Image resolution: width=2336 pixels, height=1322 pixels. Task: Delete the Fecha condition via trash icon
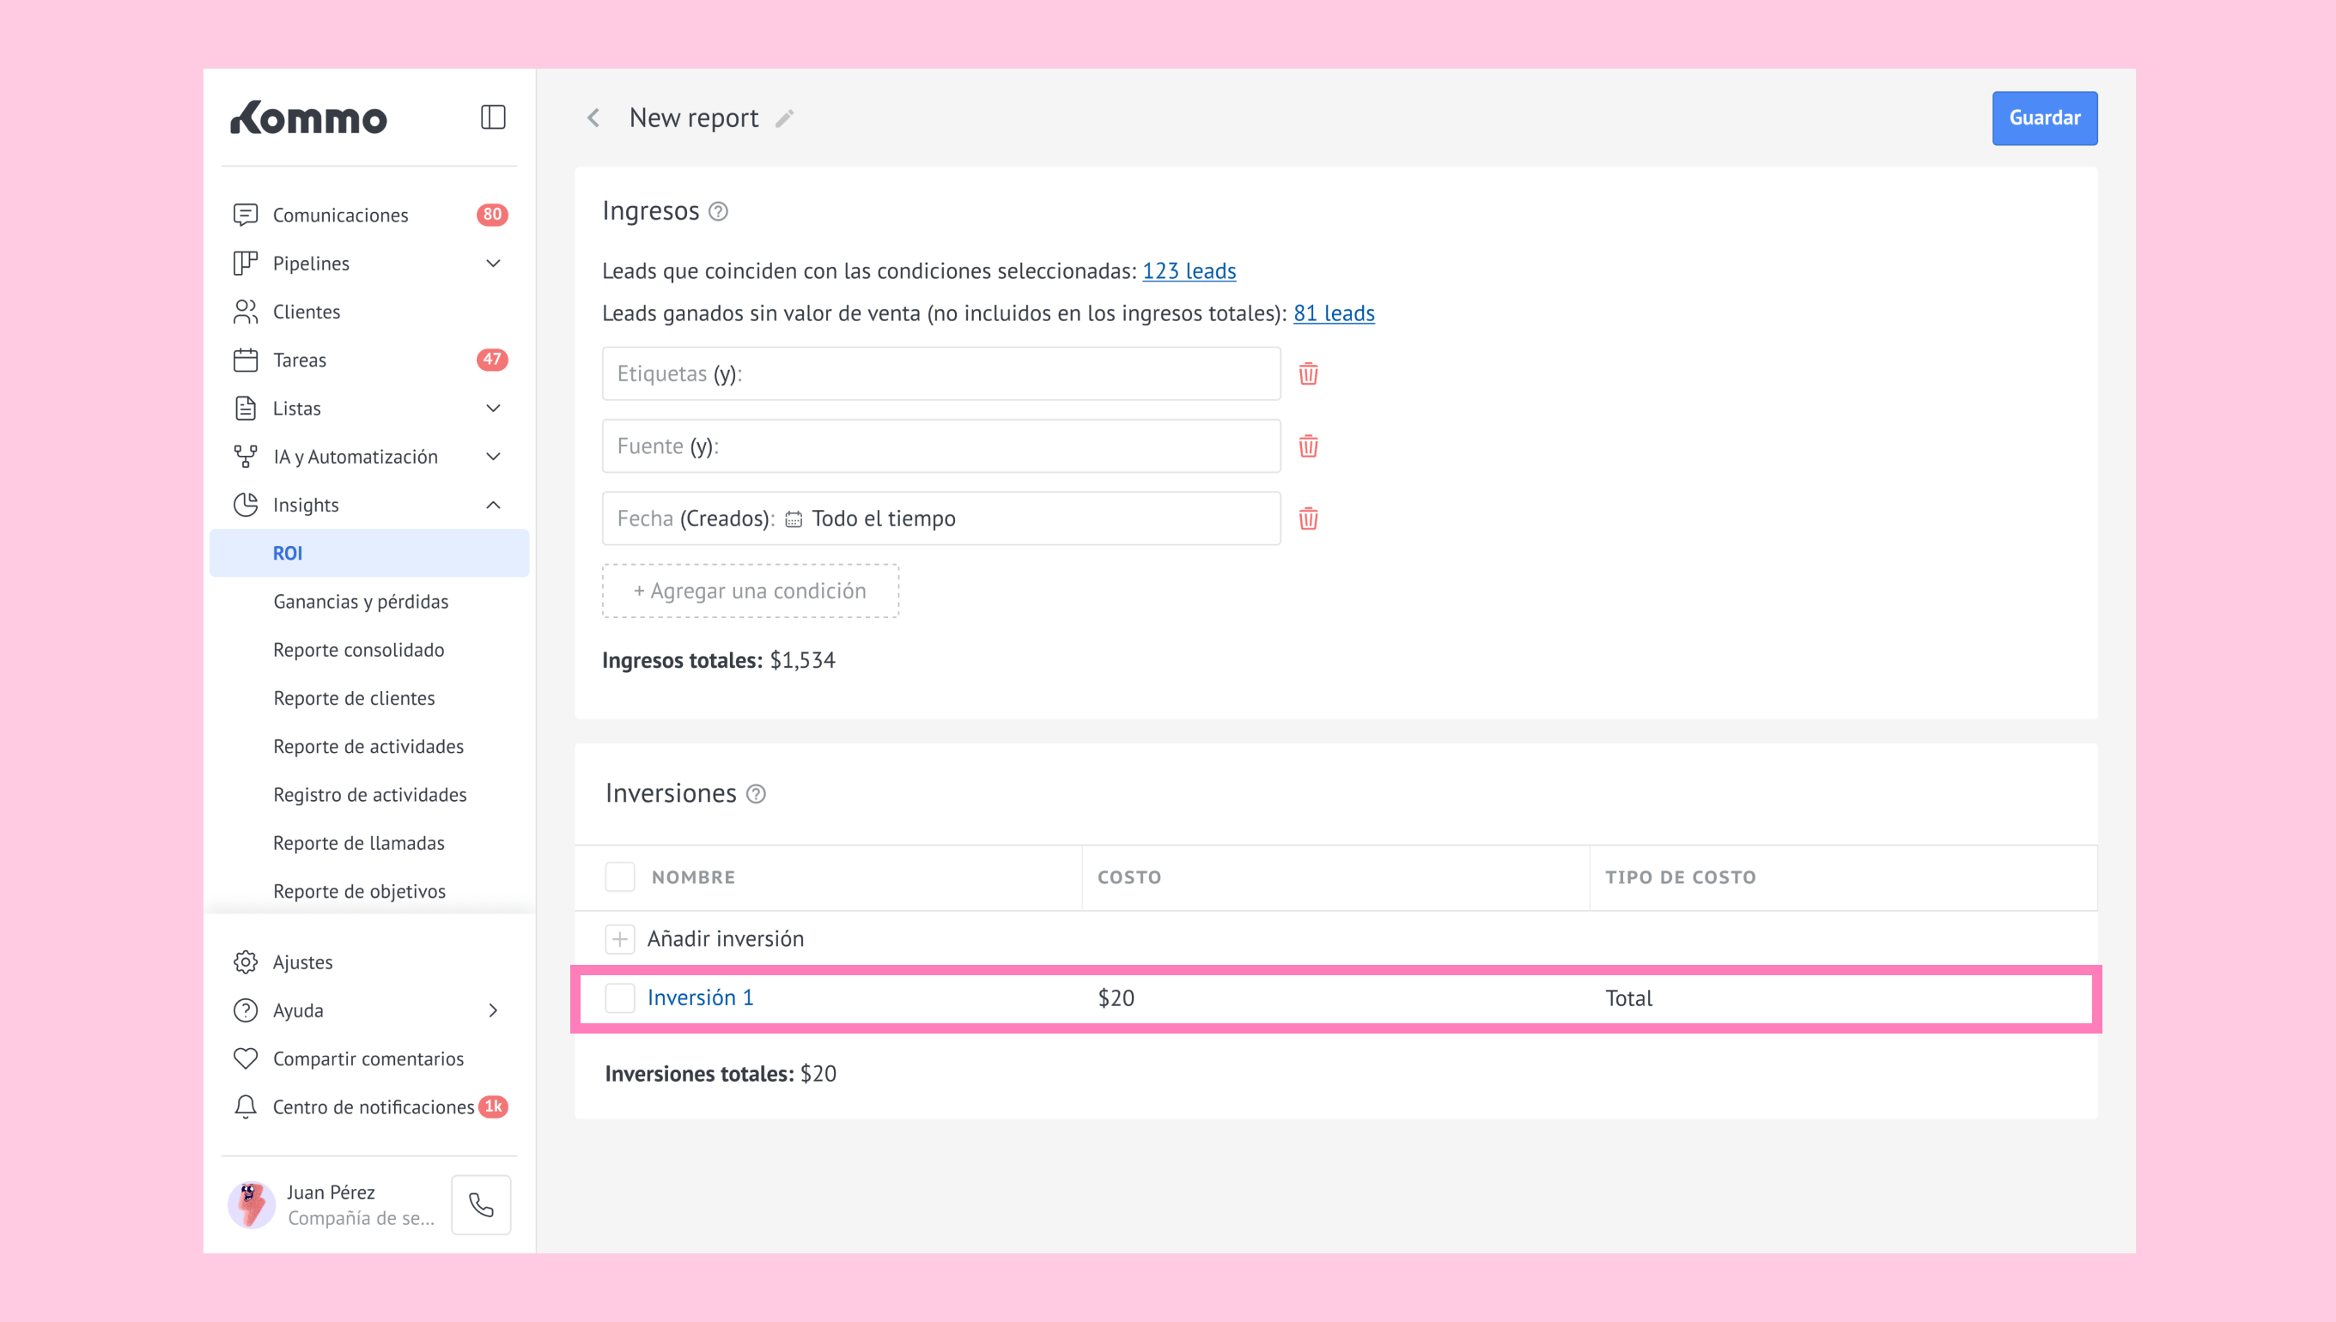[x=1308, y=519]
